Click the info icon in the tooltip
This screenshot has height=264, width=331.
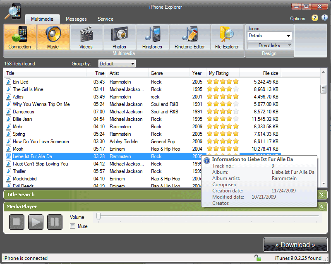tap(207, 161)
